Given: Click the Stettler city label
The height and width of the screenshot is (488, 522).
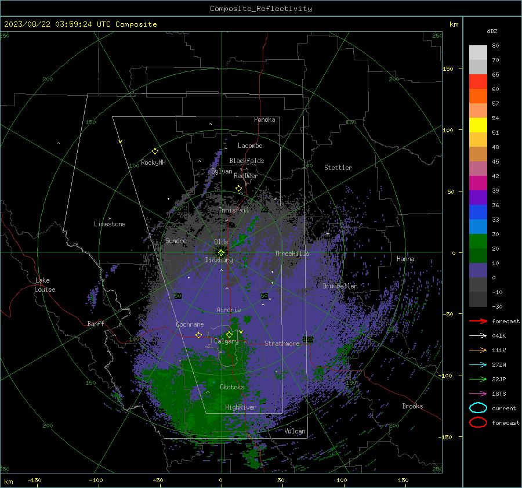Looking at the screenshot, I should click(338, 168).
